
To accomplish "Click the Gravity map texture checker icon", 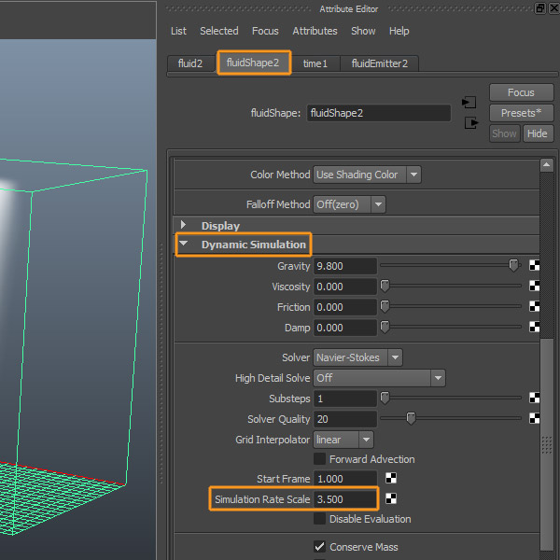I will coord(534,265).
